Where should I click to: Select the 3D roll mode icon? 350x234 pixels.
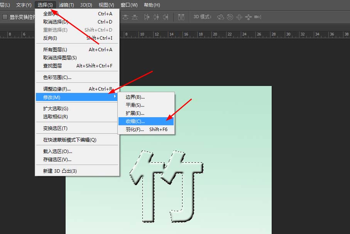point(230,17)
